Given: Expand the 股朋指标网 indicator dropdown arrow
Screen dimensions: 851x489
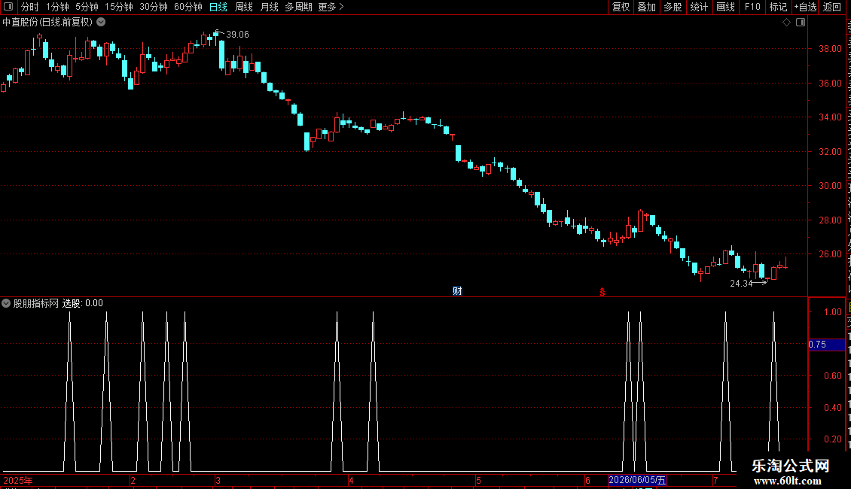Looking at the screenshot, I should click(x=6, y=304).
